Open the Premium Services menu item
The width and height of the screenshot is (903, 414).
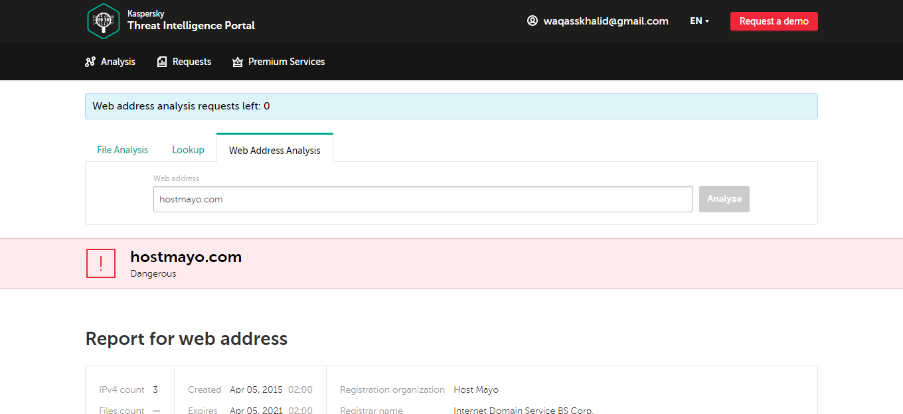(286, 62)
